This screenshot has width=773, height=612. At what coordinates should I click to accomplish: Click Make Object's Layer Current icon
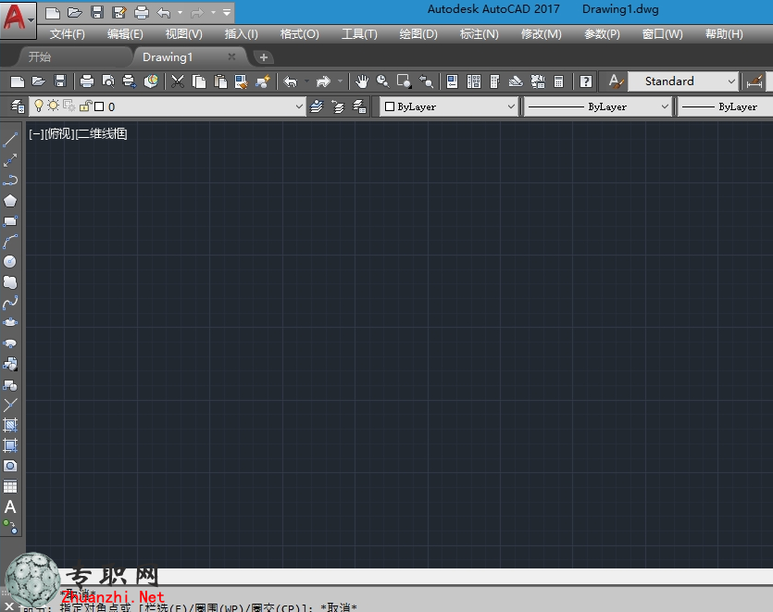click(x=317, y=106)
